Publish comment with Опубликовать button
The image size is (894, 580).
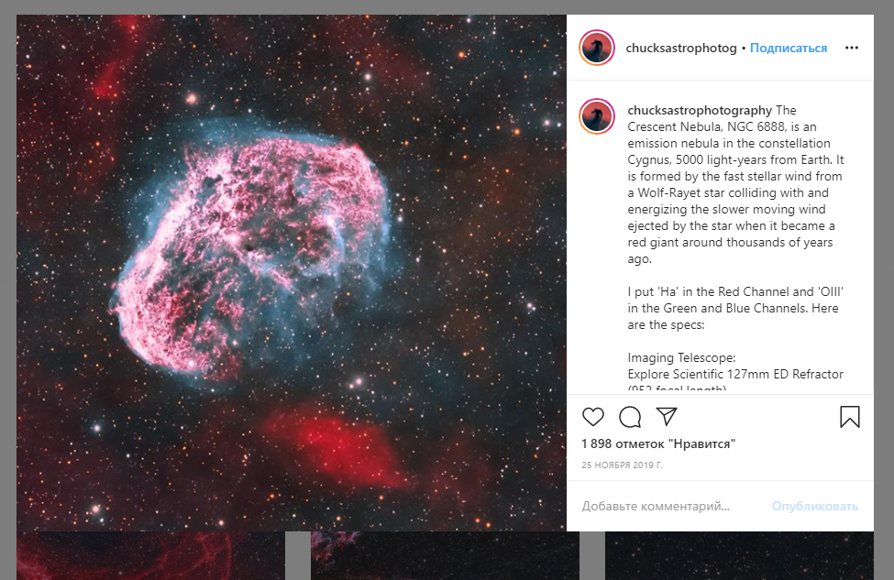[x=815, y=506]
